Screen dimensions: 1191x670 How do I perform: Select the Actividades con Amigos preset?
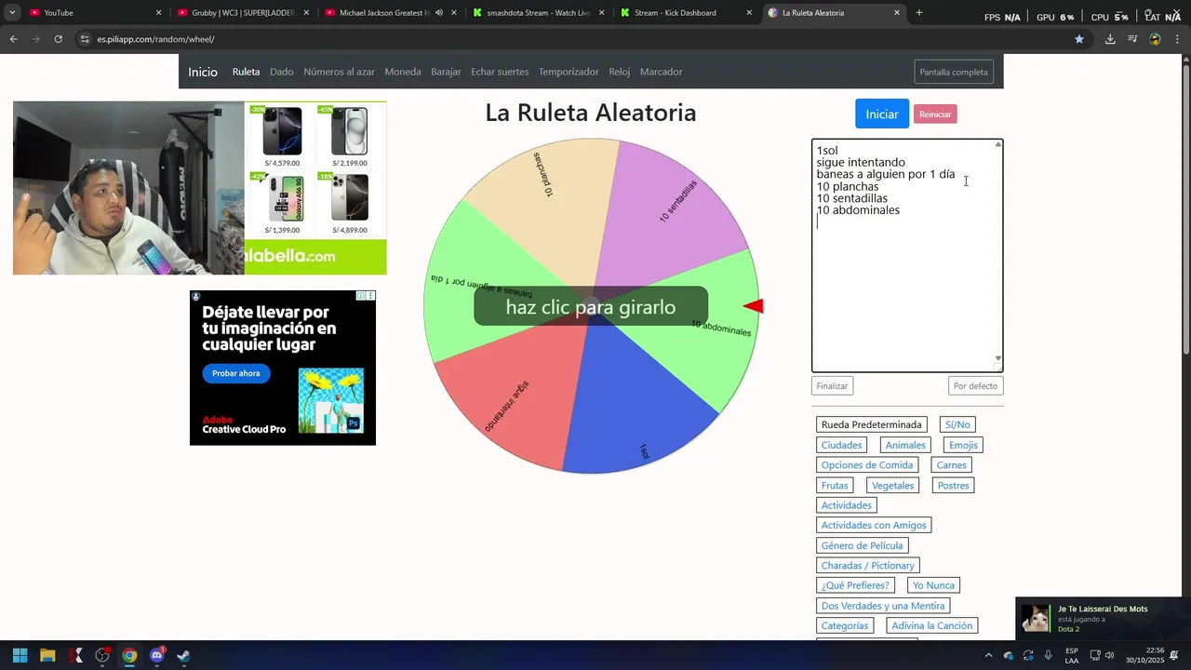click(874, 525)
